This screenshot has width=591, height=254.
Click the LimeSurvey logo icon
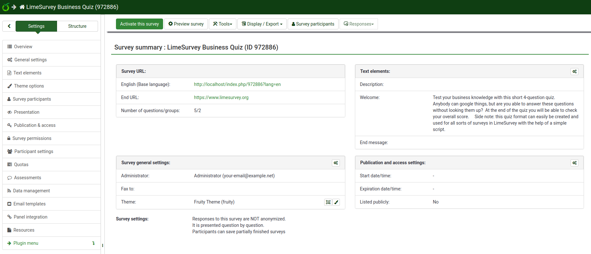pyautogui.click(x=5, y=7)
